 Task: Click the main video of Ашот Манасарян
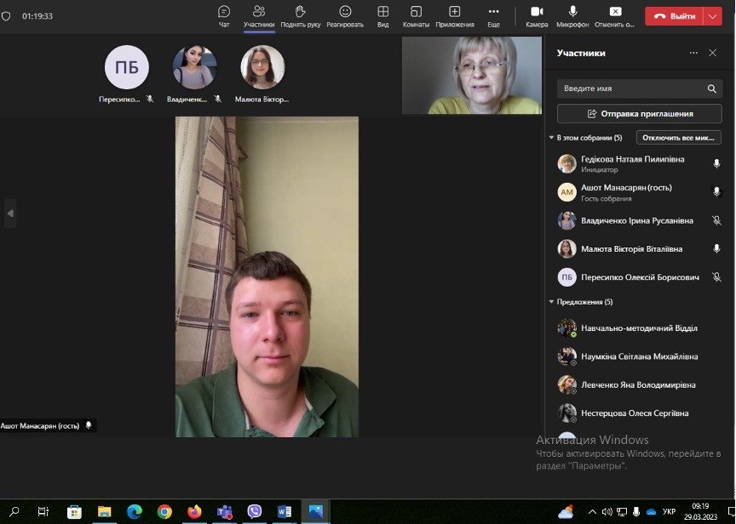pos(267,276)
